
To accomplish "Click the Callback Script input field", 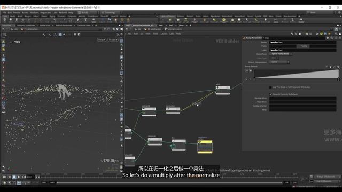I will pos(302,106).
